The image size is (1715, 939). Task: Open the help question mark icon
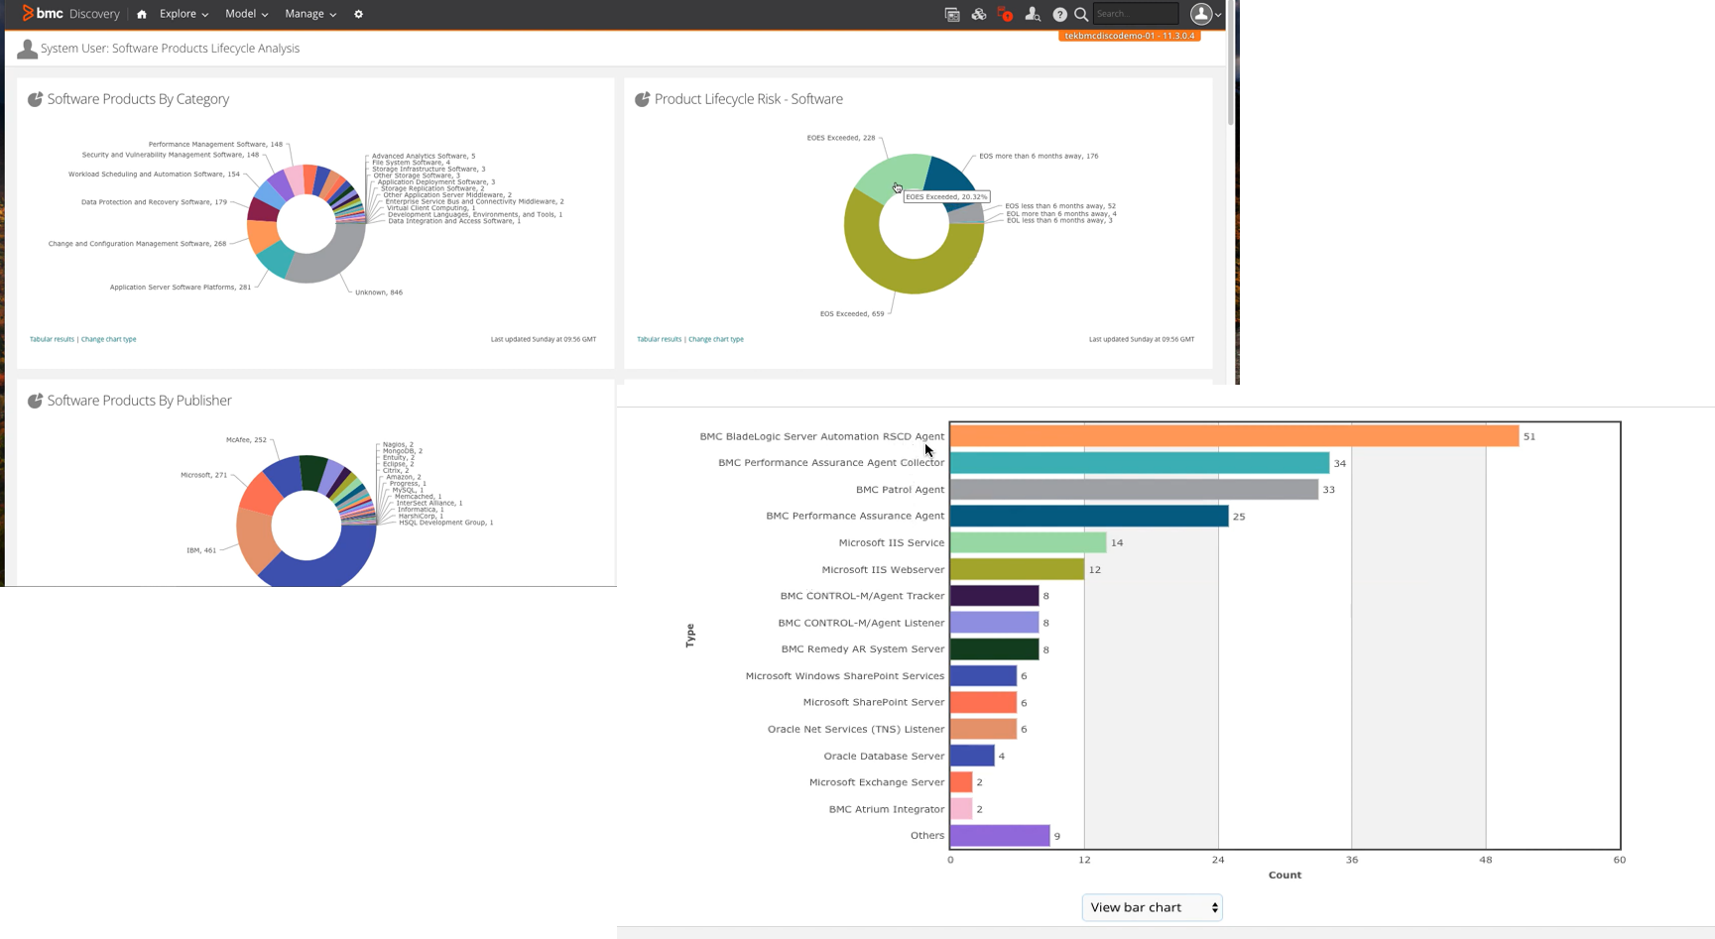click(1059, 14)
